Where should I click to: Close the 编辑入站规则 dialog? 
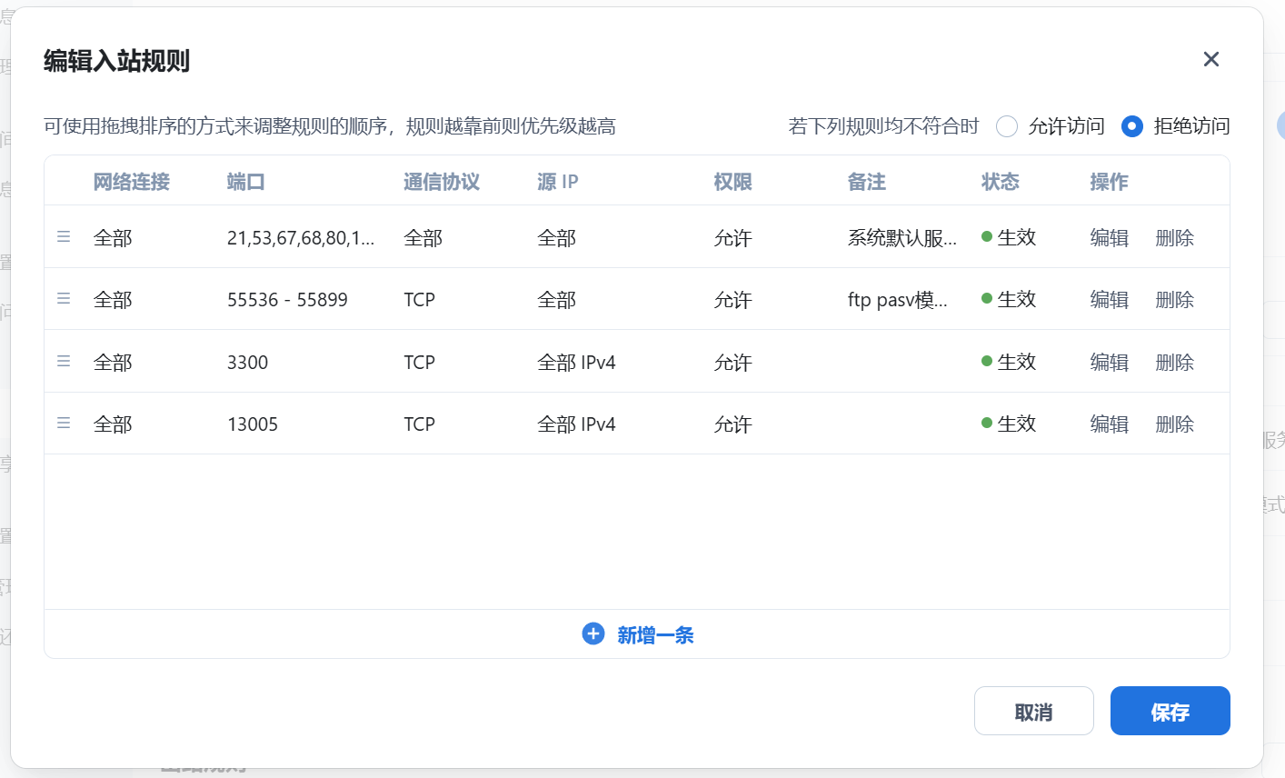pyautogui.click(x=1210, y=59)
